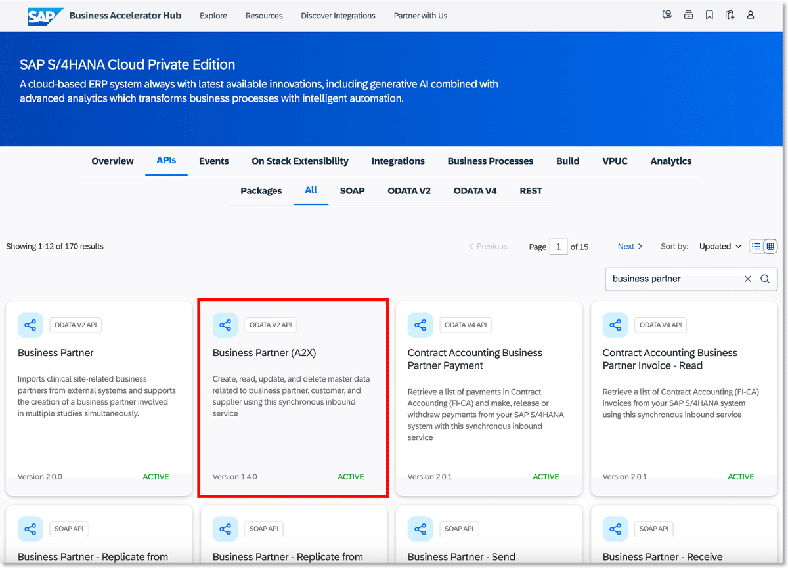Open the Sort by Updated dropdown
Screen dimensions: 788x568
click(720, 247)
